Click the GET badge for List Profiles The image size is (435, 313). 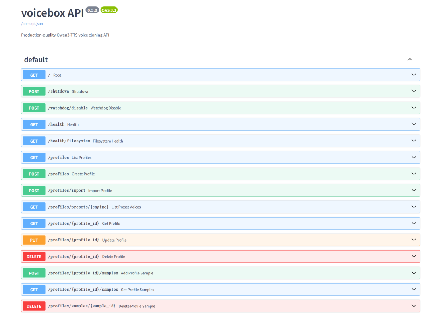click(x=34, y=158)
